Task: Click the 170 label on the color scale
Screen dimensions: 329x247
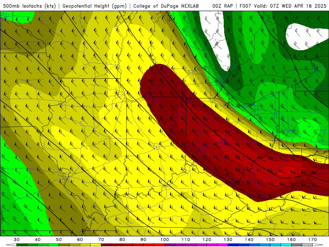Action: (x=313, y=240)
